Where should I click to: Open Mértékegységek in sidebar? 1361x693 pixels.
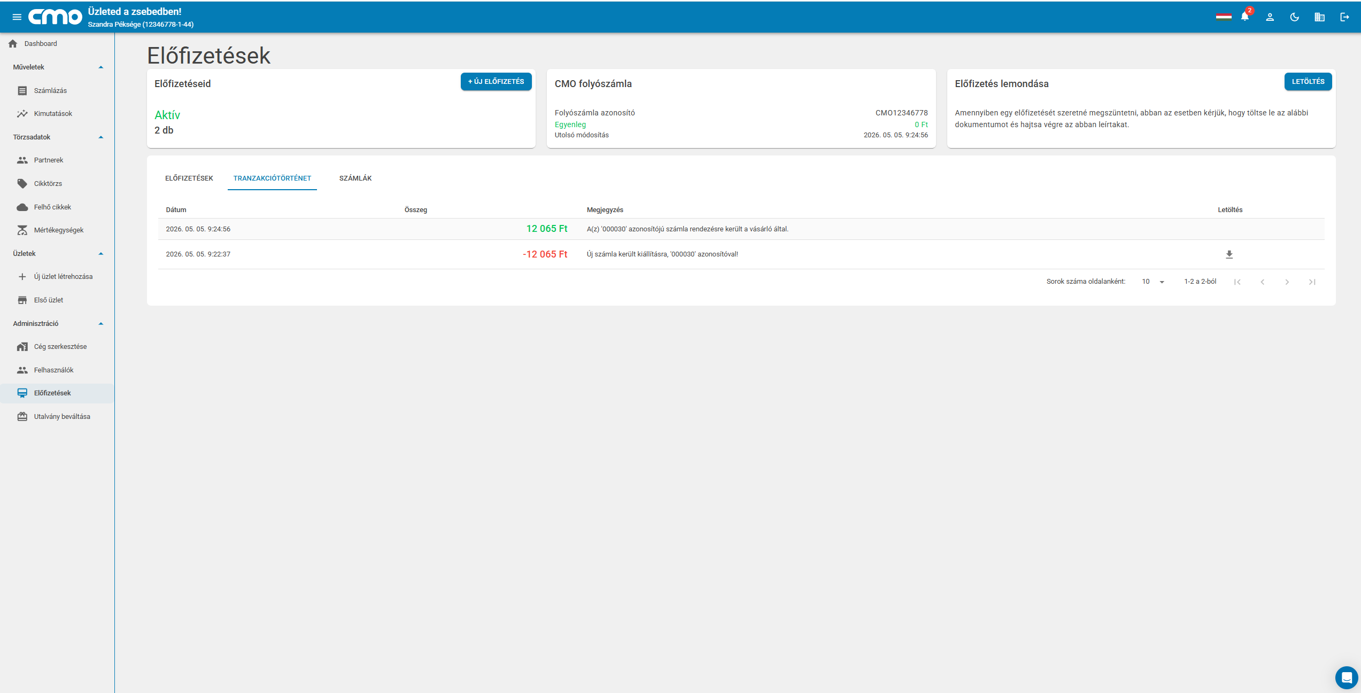tap(57, 230)
